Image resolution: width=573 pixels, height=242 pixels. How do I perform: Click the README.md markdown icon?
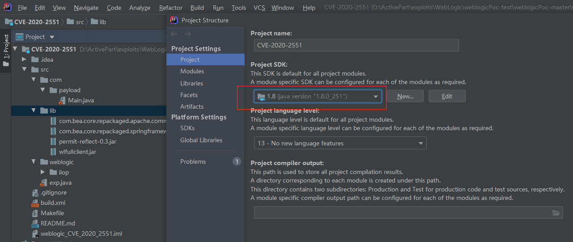pyautogui.click(x=35, y=224)
